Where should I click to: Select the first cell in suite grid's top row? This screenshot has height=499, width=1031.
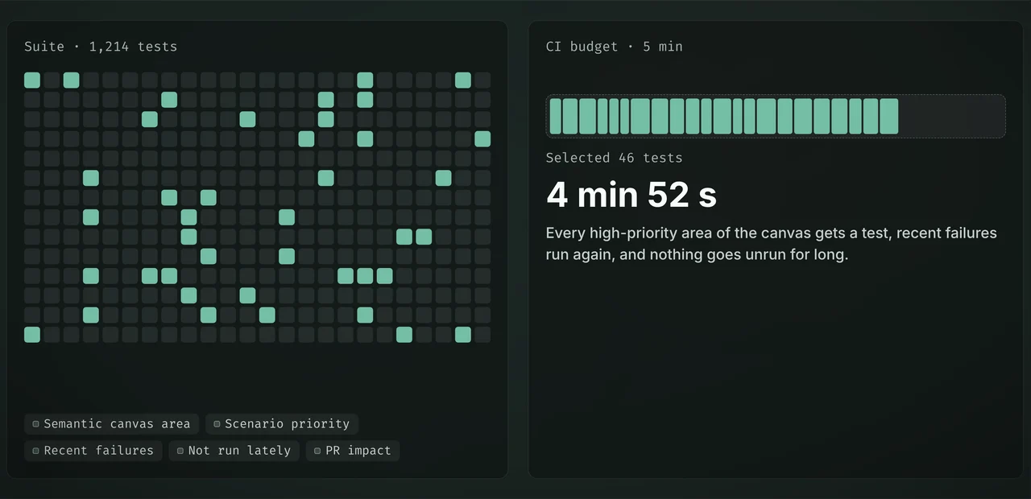click(x=32, y=80)
